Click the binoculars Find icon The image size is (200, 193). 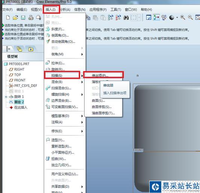126,18
